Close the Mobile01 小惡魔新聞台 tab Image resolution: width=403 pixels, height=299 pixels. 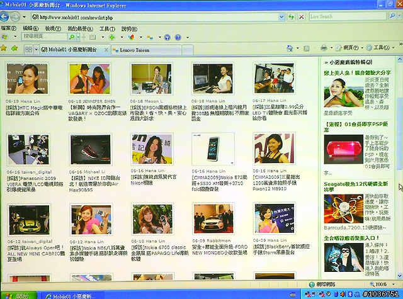click(106, 50)
